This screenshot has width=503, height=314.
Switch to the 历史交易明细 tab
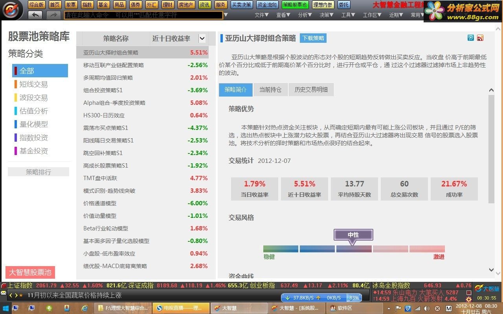pos(311,89)
